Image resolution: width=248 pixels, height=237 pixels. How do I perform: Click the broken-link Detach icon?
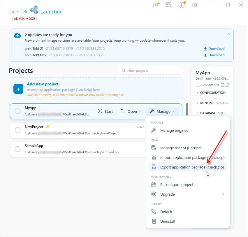pyautogui.click(x=154, y=212)
